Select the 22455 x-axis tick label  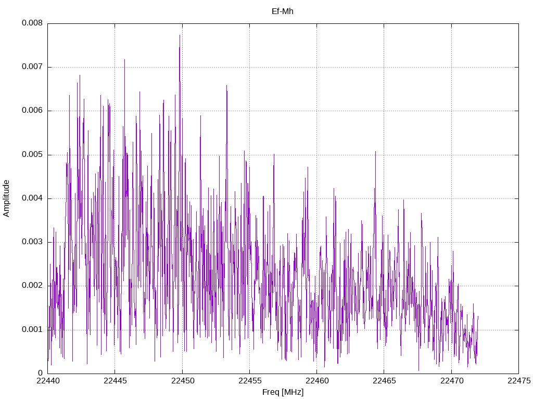pos(249,381)
